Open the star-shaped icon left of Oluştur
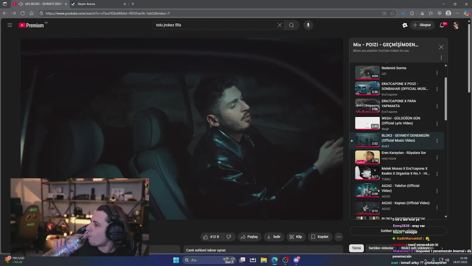472x266 pixels. click(x=405, y=25)
